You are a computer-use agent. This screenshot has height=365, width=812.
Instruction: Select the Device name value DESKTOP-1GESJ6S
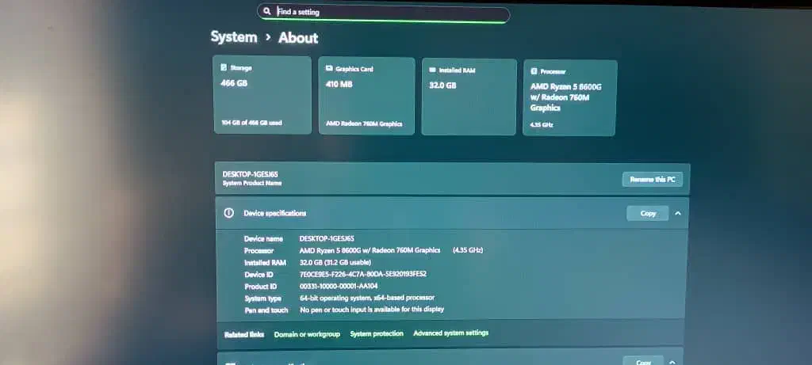click(327, 239)
